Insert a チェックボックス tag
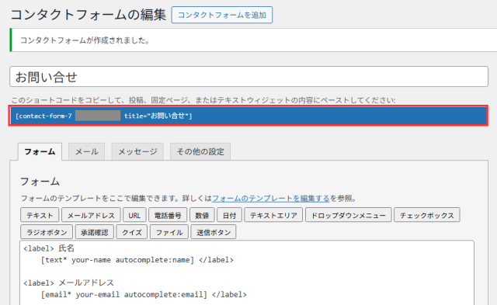The height and width of the screenshot is (305, 497). point(427,216)
